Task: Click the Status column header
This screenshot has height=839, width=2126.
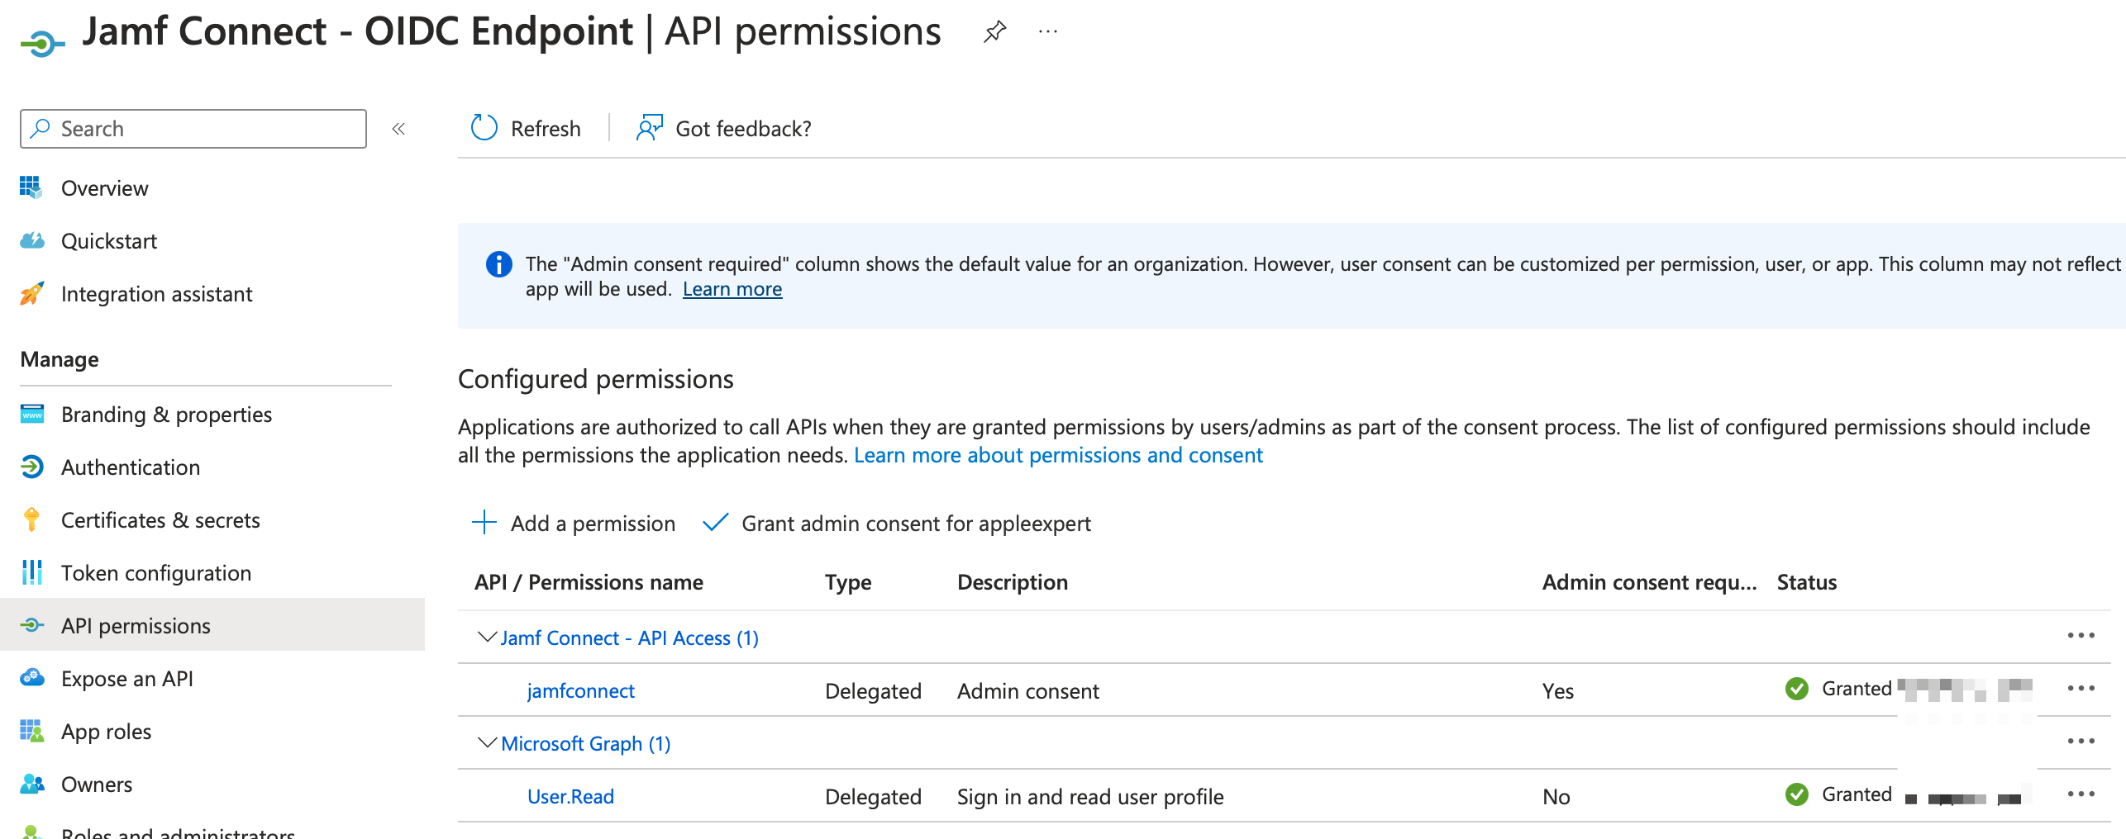Action: 1806,582
